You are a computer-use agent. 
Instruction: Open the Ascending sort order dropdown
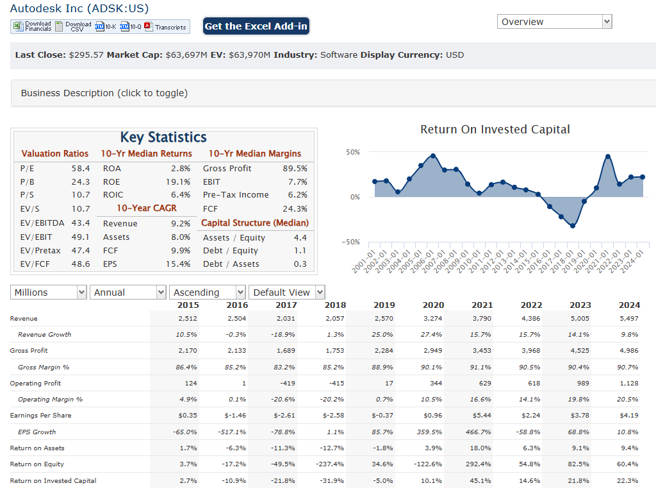tap(207, 292)
